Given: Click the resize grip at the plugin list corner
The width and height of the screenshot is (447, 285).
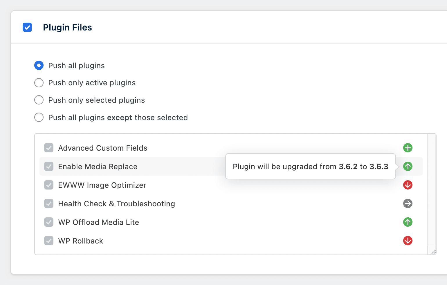Looking at the screenshot, I should coord(432,252).
